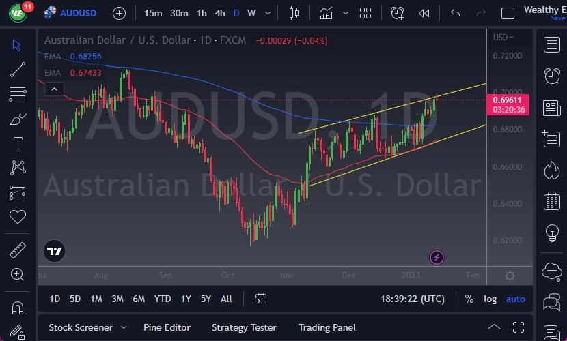Image resolution: width=567 pixels, height=341 pixels.
Task: Open the indicators menu
Action: coord(326,14)
